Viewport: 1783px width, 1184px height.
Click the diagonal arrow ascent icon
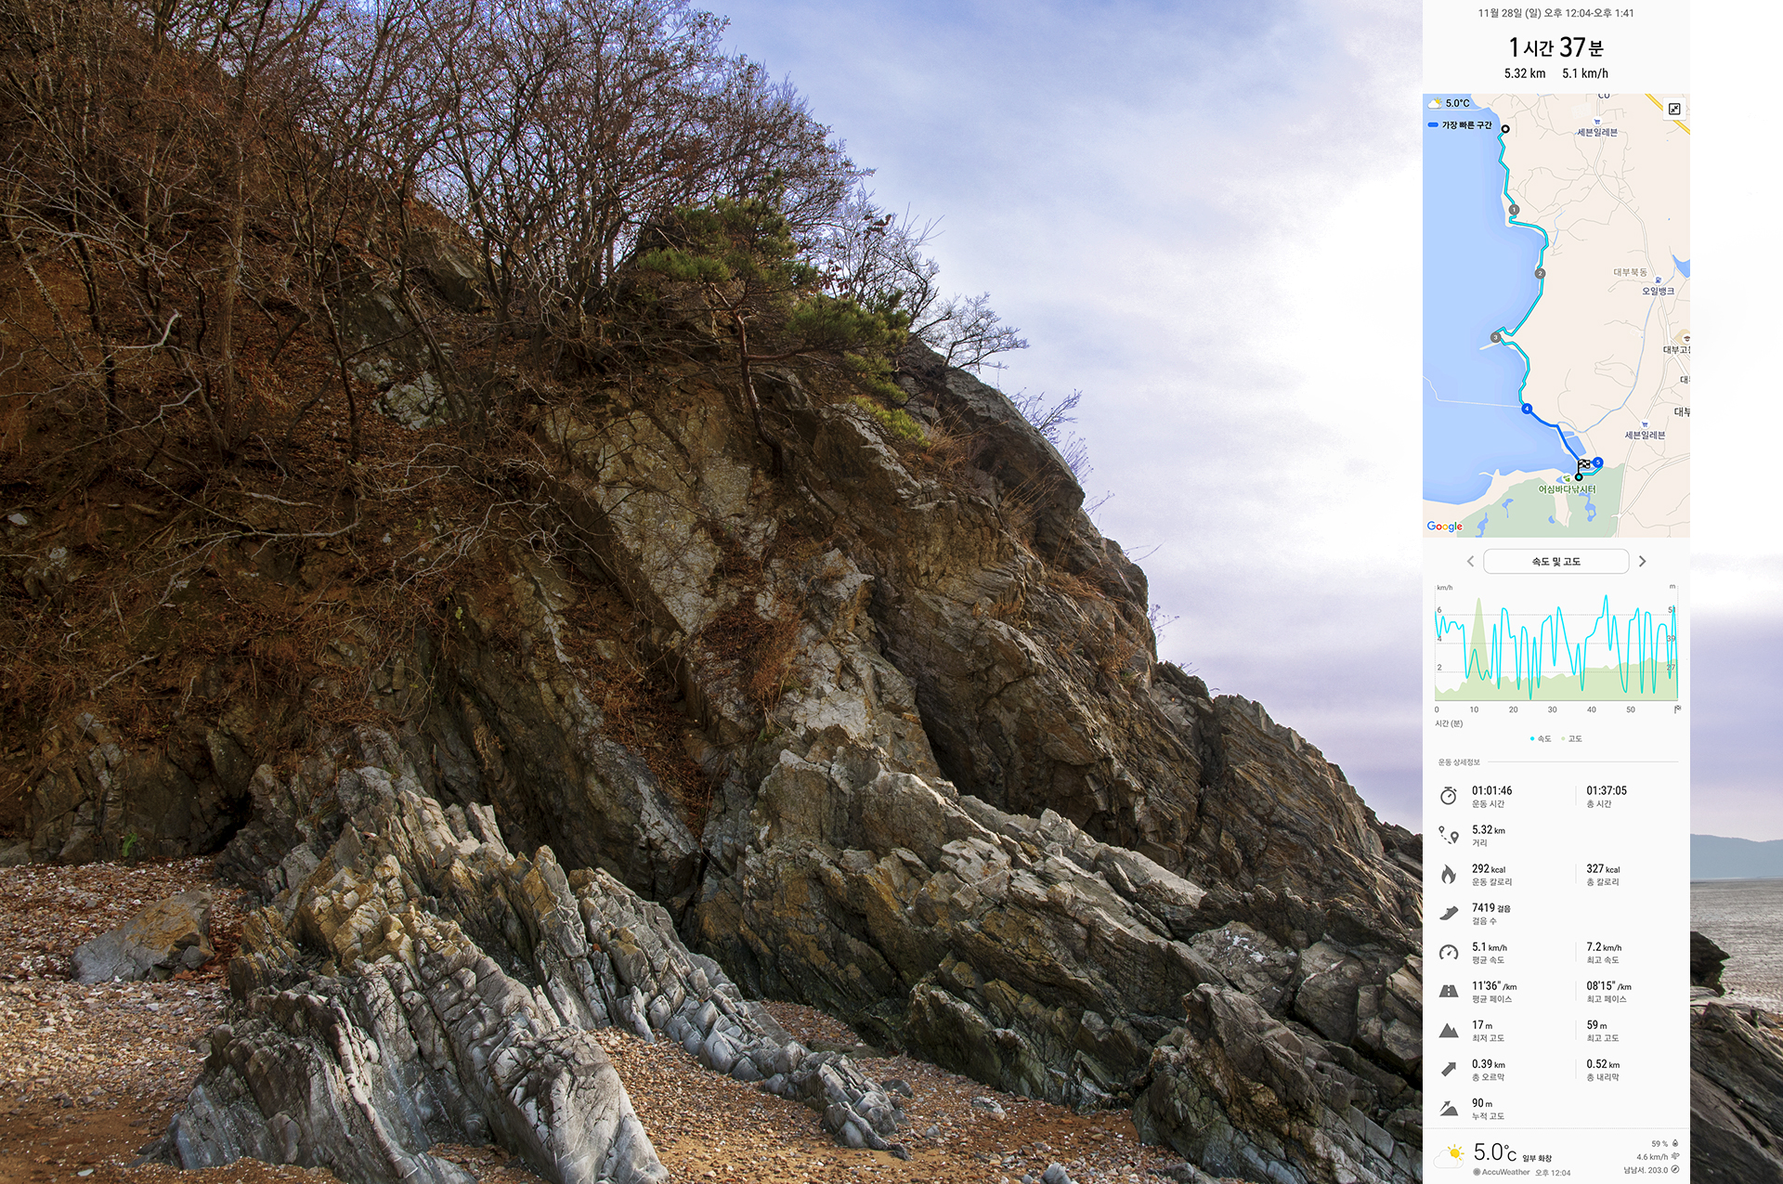[x=1448, y=1070]
